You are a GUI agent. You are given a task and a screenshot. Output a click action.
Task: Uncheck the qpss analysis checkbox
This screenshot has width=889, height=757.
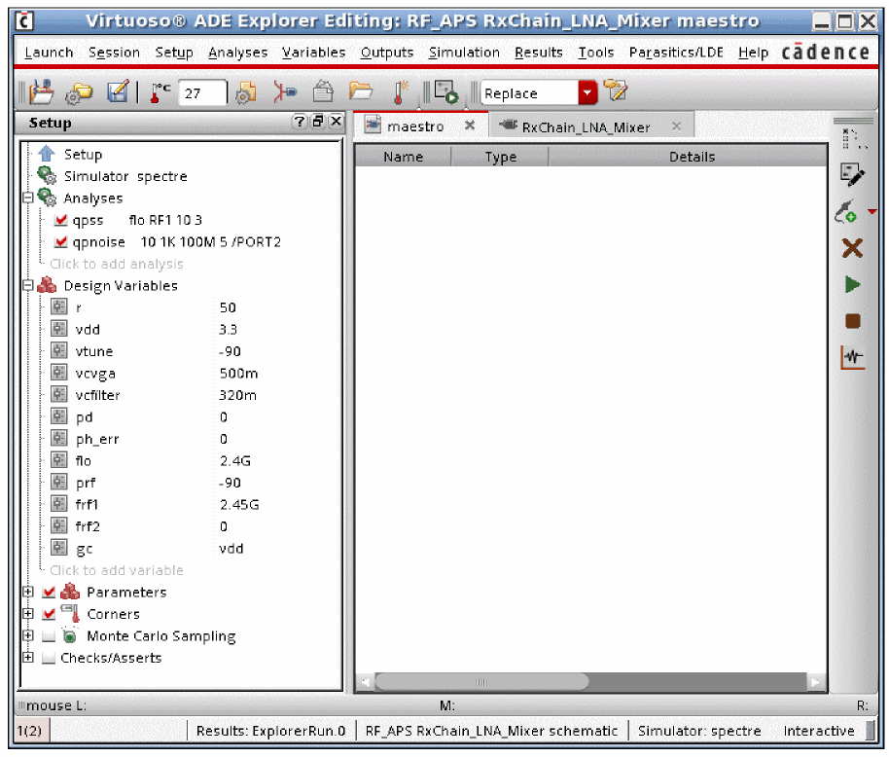[x=61, y=220]
